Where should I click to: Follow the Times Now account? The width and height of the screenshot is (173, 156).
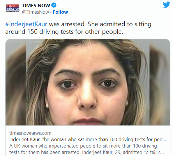point(60,12)
